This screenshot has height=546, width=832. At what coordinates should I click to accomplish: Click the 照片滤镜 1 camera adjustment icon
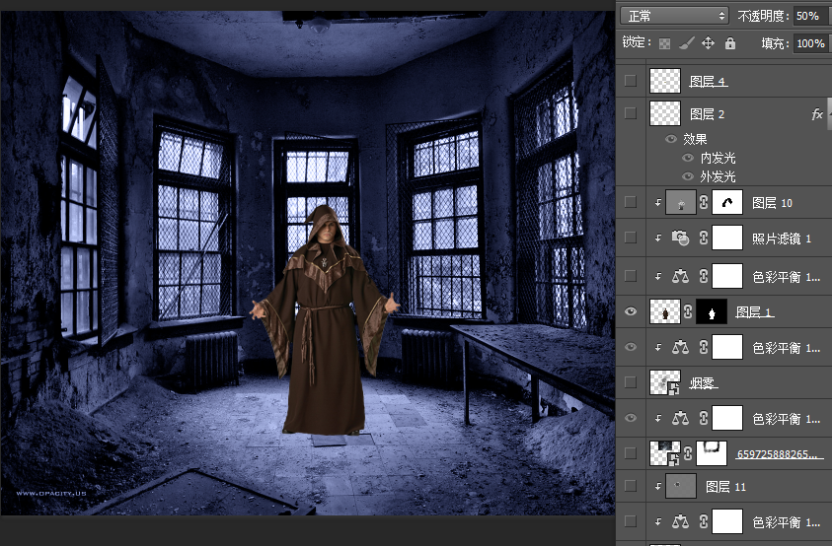680,238
